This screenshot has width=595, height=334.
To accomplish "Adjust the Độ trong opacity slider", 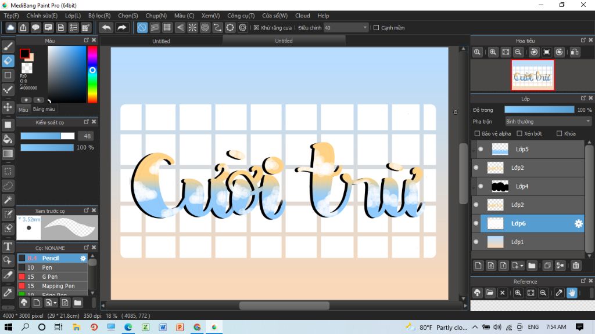I will coord(539,110).
